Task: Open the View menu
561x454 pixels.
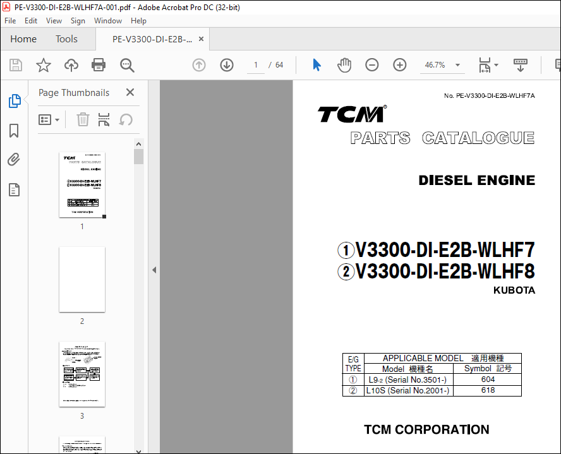Action: point(54,21)
